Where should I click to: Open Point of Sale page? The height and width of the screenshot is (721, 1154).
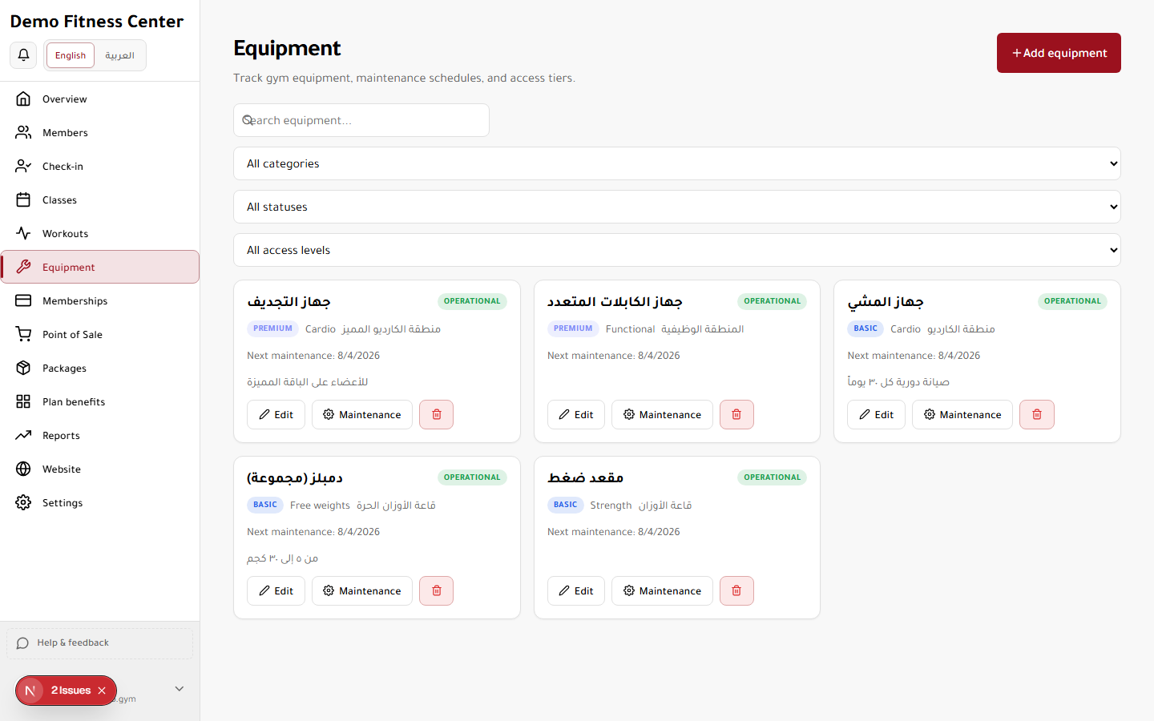100,335
